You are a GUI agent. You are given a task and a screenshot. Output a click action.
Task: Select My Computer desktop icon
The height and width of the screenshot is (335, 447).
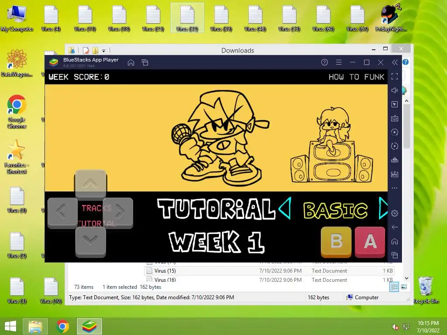pyautogui.click(x=17, y=18)
